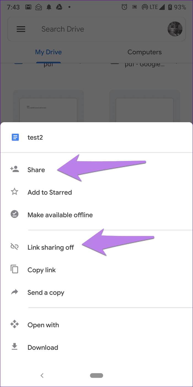Tap the offline checkmark circle icon
Viewport: 193px width, 387px height.
click(14, 214)
